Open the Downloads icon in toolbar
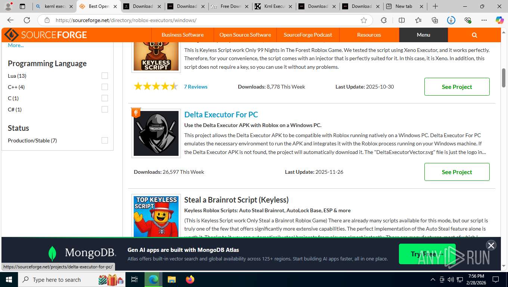This screenshot has height=287, width=508. click(x=451, y=20)
